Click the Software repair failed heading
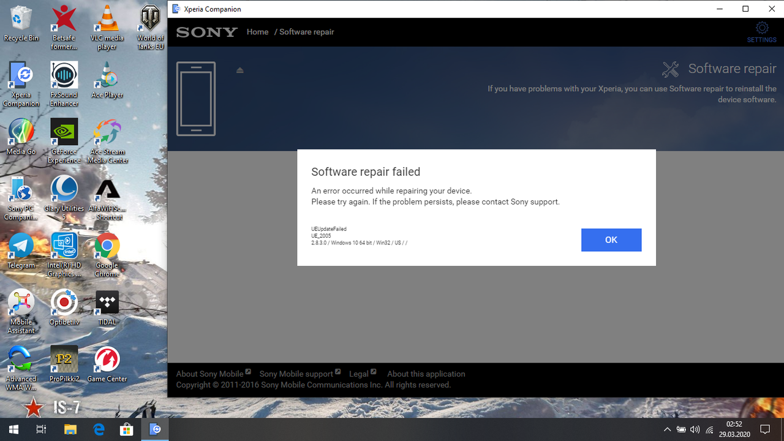This screenshot has height=441, width=784. pos(366,172)
